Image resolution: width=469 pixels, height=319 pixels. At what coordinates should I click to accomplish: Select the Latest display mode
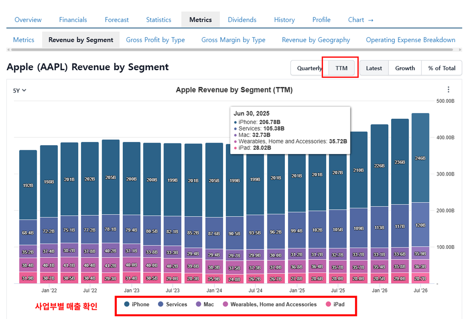pyautogui.click(x=374, y=68)
